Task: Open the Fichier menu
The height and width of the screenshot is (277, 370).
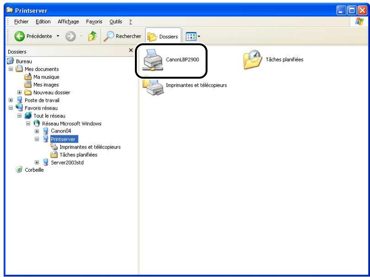Action: [x=21, y=21]
